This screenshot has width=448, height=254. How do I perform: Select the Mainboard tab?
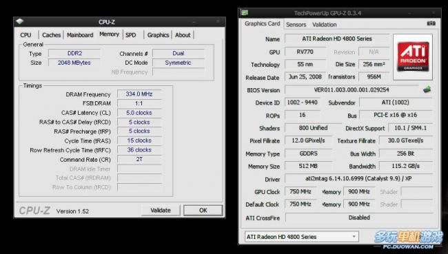80,35
